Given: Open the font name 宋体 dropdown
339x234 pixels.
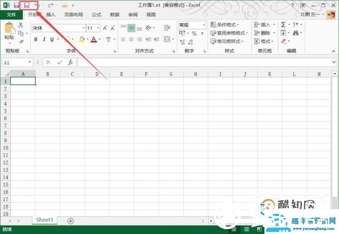Looking at the screenshot, I should 84,28.
